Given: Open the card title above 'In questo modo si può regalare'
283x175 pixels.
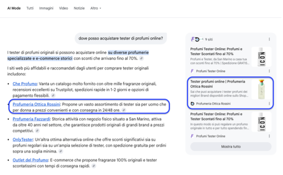Looking at the screenshot, I should tap(216, 117).
